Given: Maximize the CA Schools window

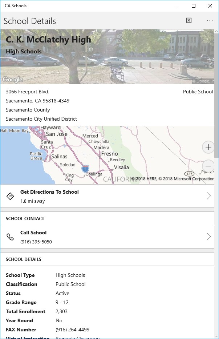Looking at the screenshot, I should (194, 6).
